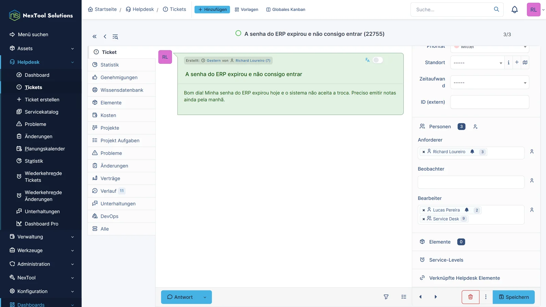546x307 pixels.
Task: Open the Verlauf tab
Action: 121,191
